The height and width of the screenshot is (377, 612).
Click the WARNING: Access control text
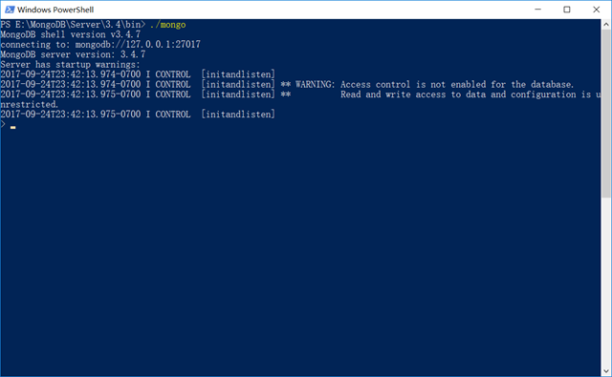tap(353, 85)
